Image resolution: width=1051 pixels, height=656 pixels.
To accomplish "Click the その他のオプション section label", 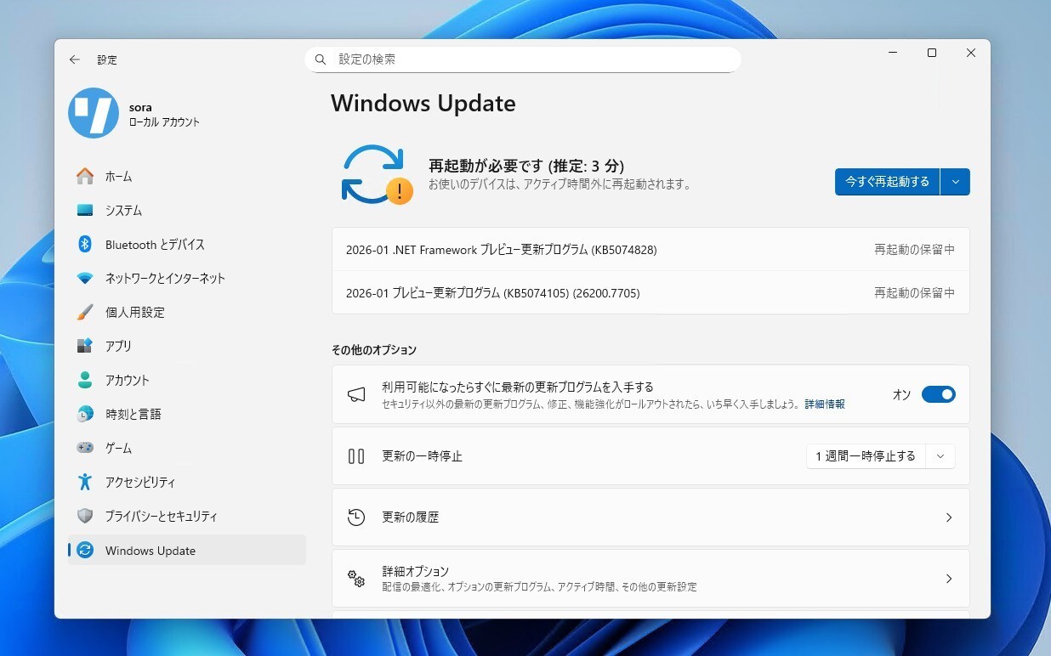I will 374,350.
